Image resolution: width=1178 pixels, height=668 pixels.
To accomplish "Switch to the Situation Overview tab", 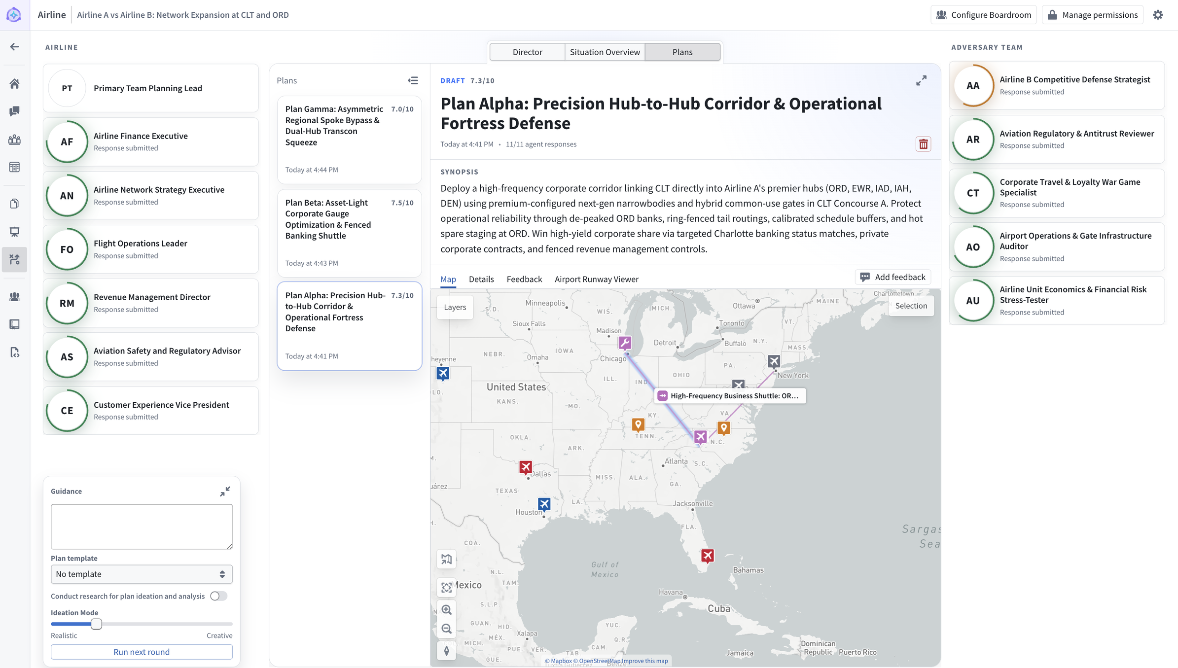I will (x=605, y=52).
